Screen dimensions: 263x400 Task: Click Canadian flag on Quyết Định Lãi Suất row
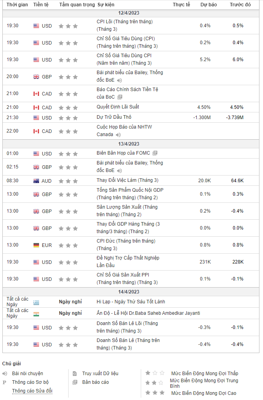36,107
